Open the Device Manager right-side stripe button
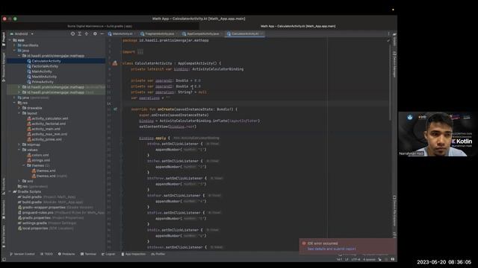Screen dimensions: 478x268 [394, 65]
